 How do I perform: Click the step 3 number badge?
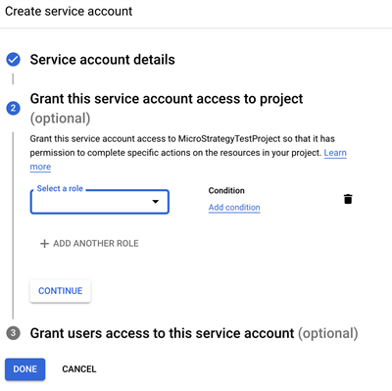(x=13, y=333)
